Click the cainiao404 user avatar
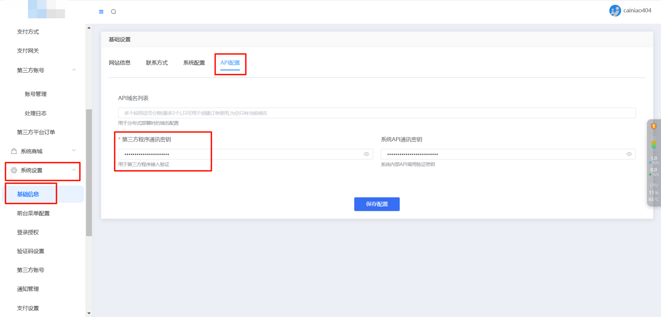Screen dimensions: 661x317 tap(615, 11)
